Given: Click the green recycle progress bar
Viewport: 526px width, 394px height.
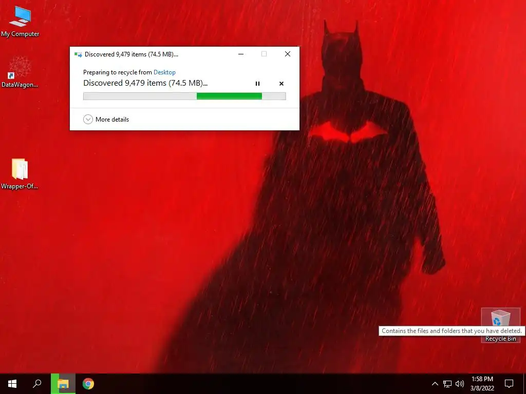Looking at the screenshot, I should pyautogui.click(x=184, y=96).
